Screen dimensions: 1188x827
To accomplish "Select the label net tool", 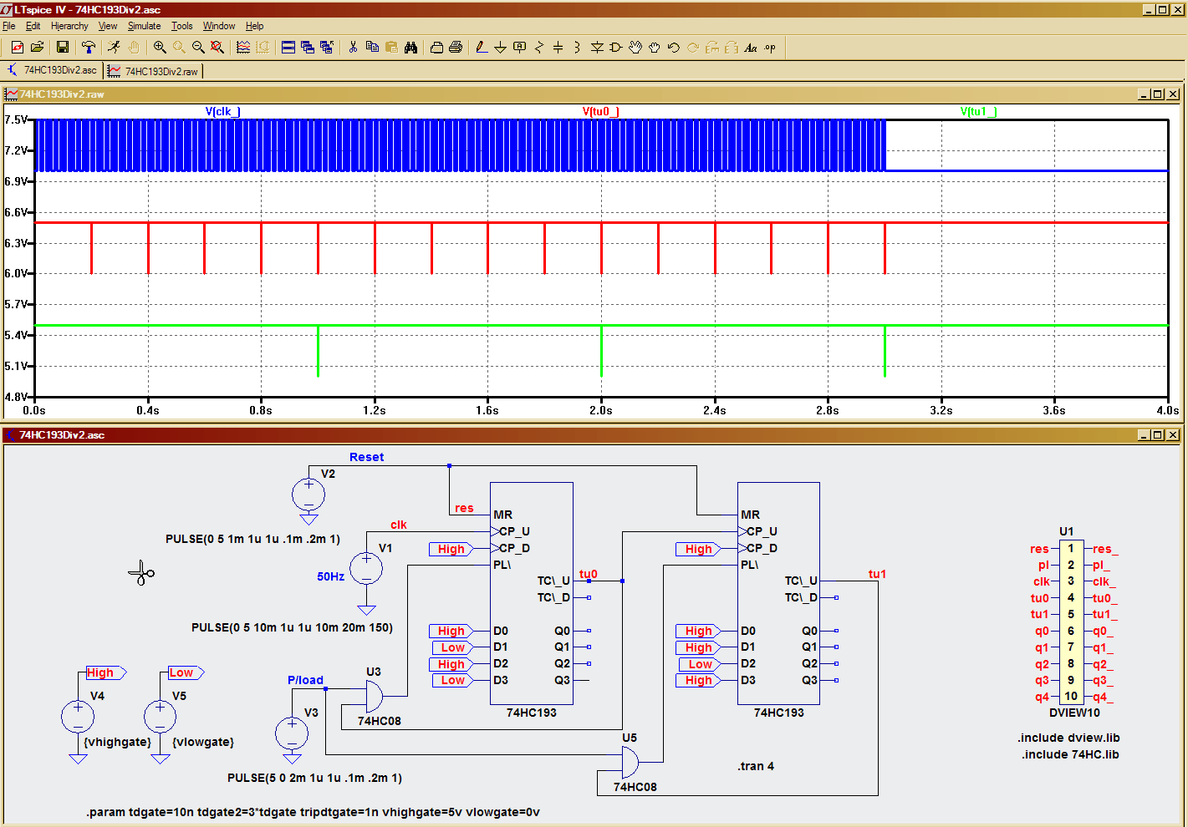I will 519,48.
